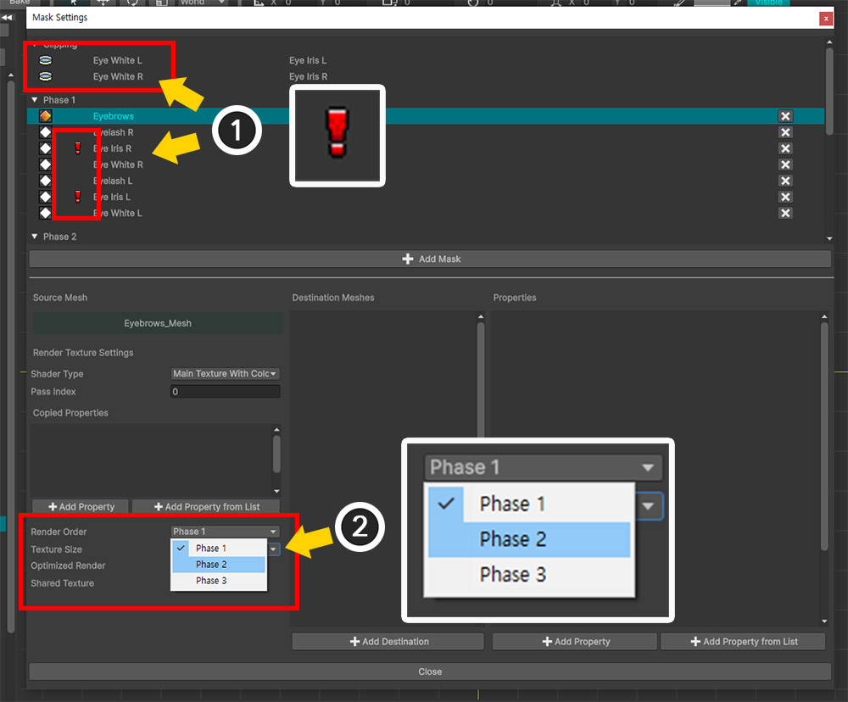Screen dimensions: 848x702
Task: Remove the Eyebrows mask with its X button
Action: pos(785,116)
